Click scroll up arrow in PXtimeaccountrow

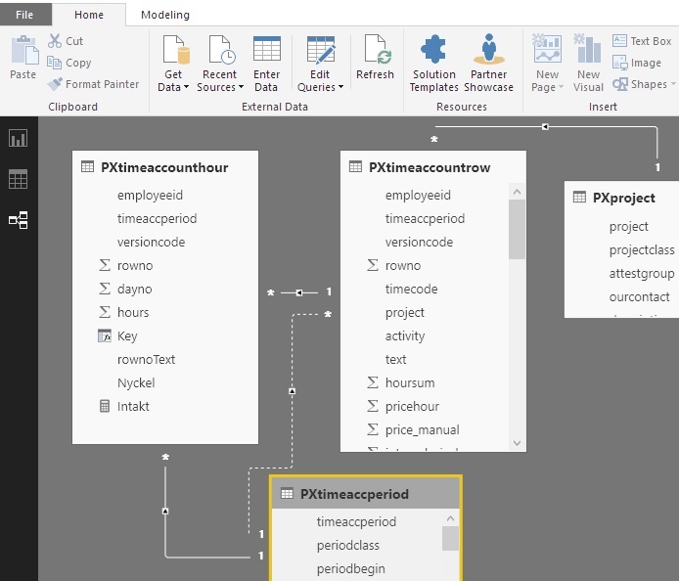click(x=517, y=192)
